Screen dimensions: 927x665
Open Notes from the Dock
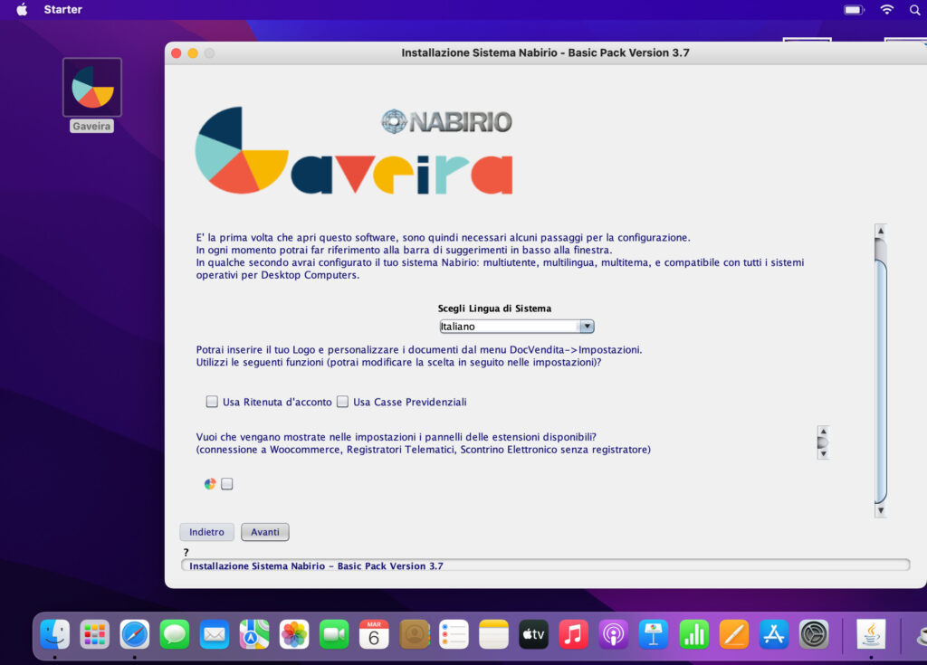click(493, 634)
